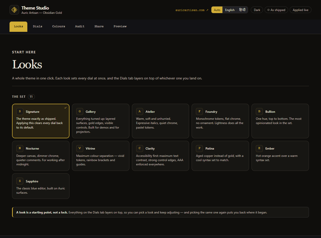Click the count badge showing 11
The width and height of the screenshot is (321, 238).
(x=31, y=97)
